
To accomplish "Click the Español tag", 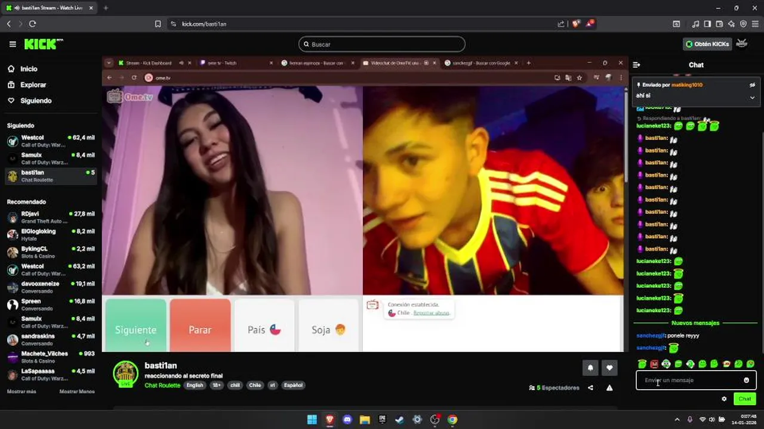I will pyautogui.click(x=293, y=385).
